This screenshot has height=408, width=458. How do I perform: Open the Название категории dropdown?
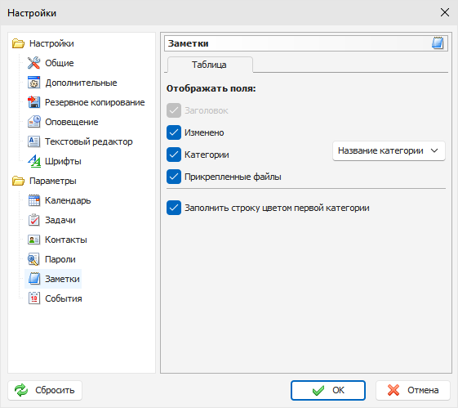pos(389,151)
